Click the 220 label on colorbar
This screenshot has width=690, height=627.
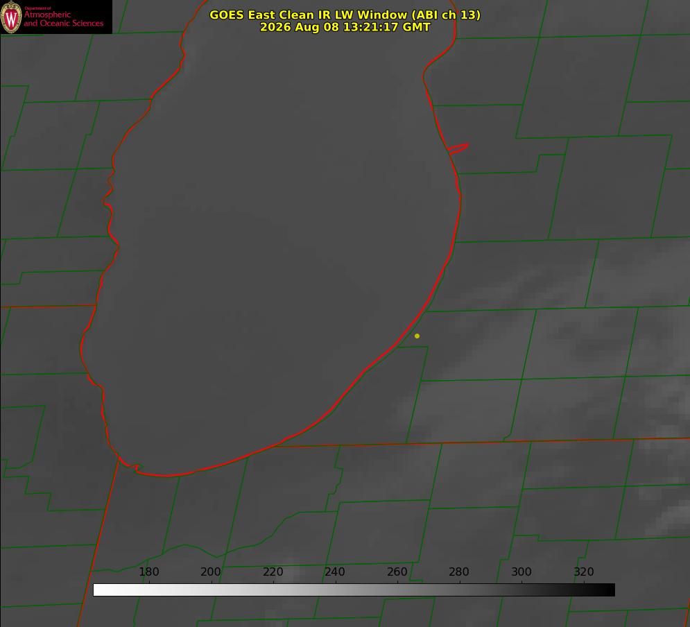click(x=273, y=572)
